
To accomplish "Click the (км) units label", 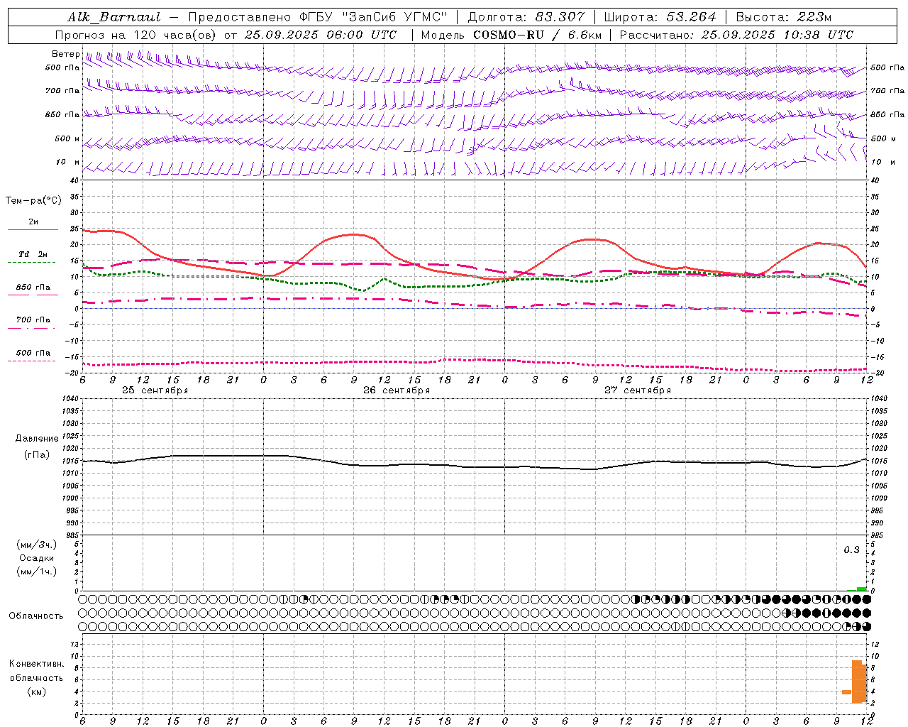I will pyautogui.click(x=37, y=692).
